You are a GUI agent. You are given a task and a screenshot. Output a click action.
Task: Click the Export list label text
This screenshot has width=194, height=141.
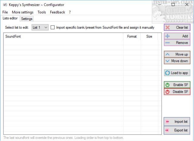click(x=181, y=130)
